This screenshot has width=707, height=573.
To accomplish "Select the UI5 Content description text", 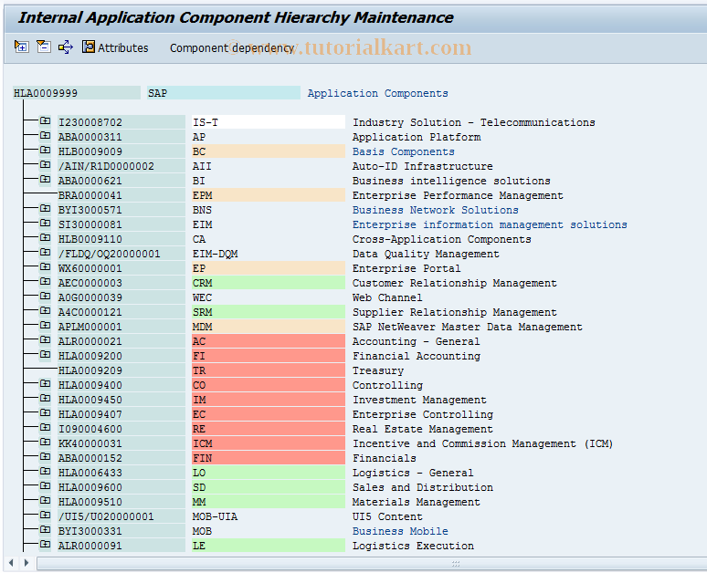I will pos(387,516).
